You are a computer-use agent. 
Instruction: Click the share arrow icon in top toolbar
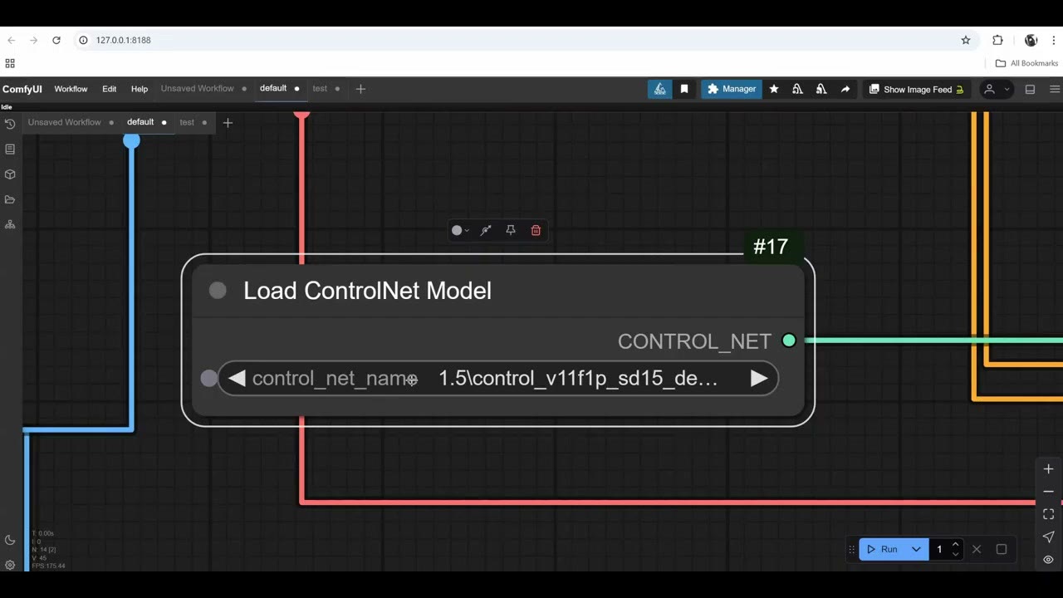click(845, 89)
